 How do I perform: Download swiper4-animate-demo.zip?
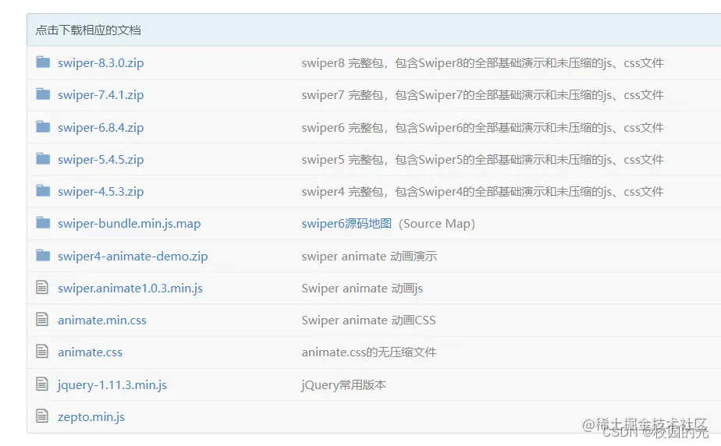133,256
